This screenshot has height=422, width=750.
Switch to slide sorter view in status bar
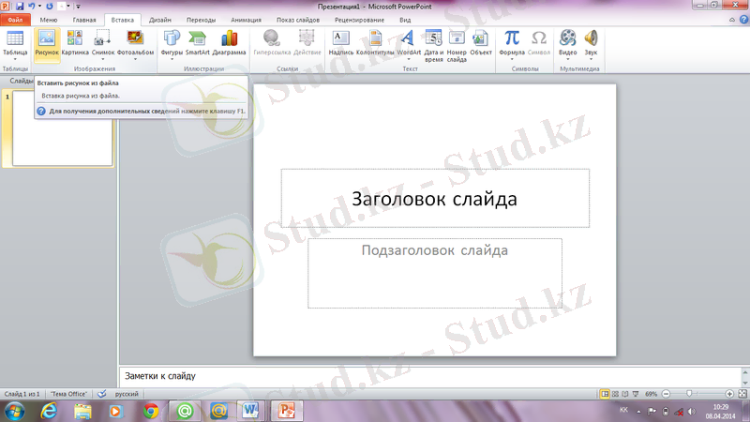pos(616,394)
